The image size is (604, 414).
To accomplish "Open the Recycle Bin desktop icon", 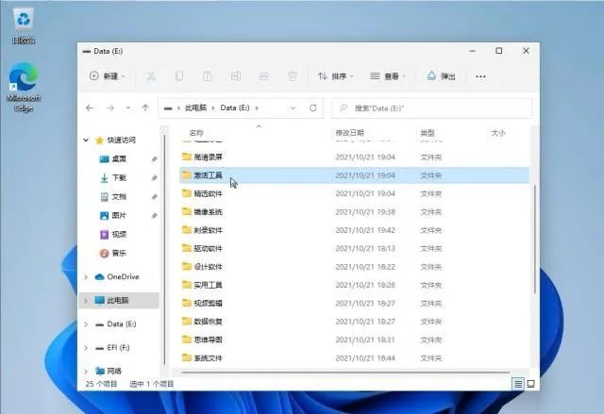I will pos(24,25).
